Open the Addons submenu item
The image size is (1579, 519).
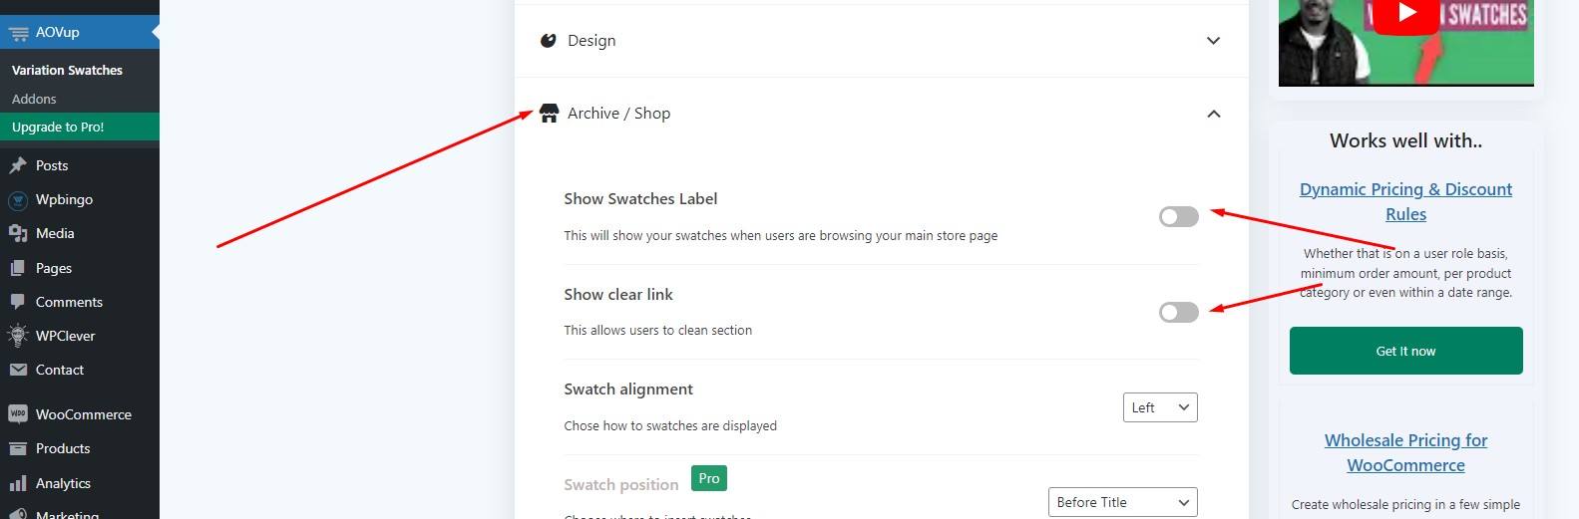coord(34,99)
